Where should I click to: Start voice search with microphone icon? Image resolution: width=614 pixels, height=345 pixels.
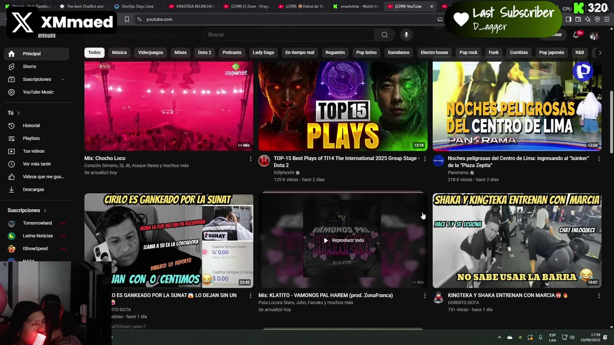pos(406,34)
